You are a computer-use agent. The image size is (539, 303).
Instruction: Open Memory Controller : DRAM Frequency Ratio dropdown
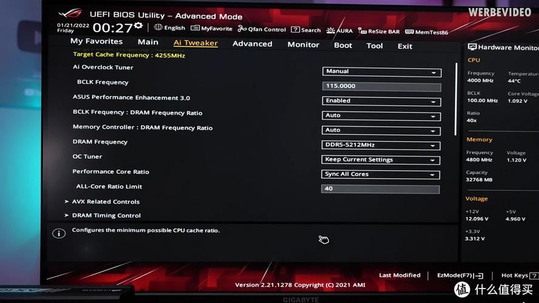tap(381, 130)
